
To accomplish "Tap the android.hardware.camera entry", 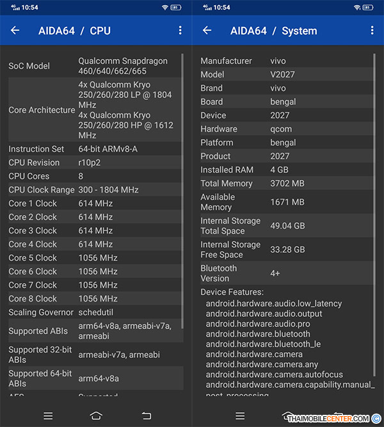I will pos(254,354).
